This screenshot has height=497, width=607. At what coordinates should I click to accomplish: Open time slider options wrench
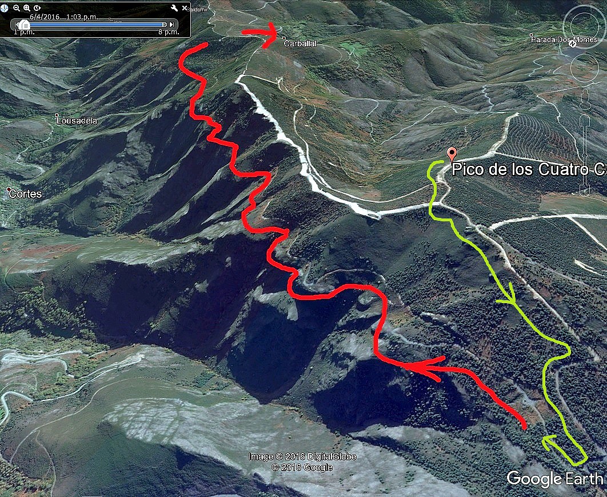coord(174,8)
